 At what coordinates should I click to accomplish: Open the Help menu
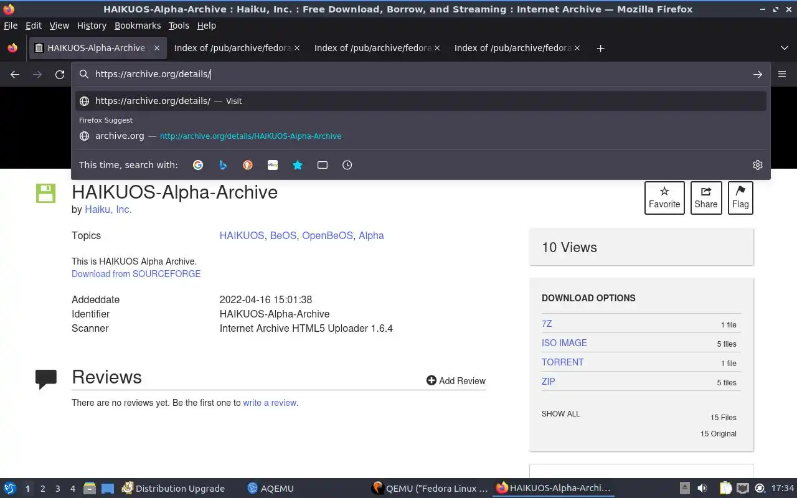click(207, 26)
